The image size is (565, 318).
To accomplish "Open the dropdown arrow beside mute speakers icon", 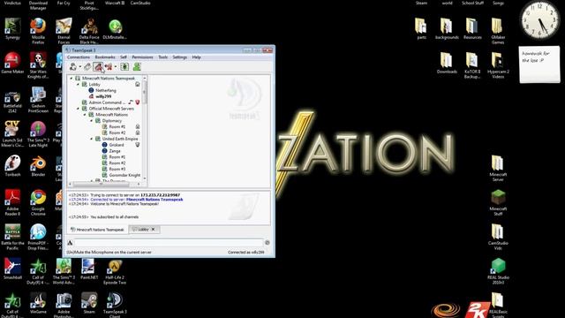I will coord(116,67).
